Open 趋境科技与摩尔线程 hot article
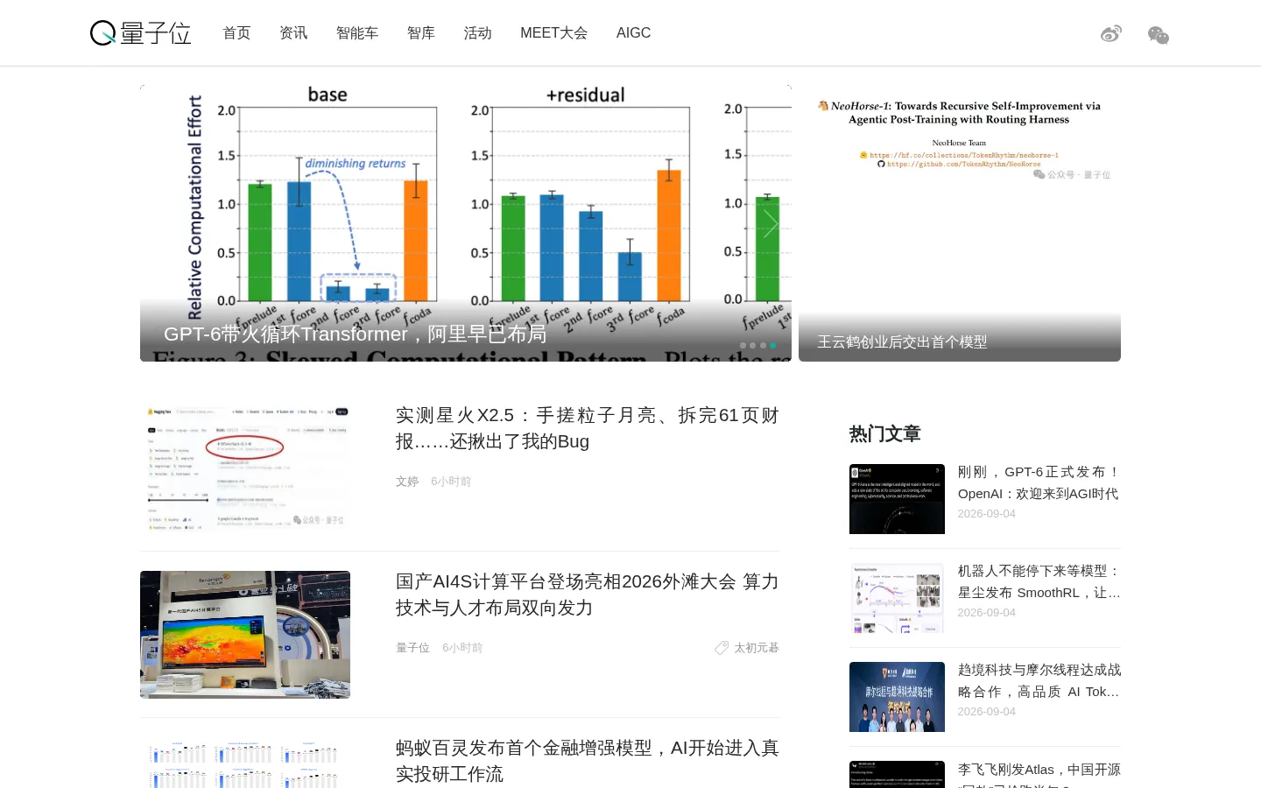Screen dimensions: 1261x788 pos(1039,680)
